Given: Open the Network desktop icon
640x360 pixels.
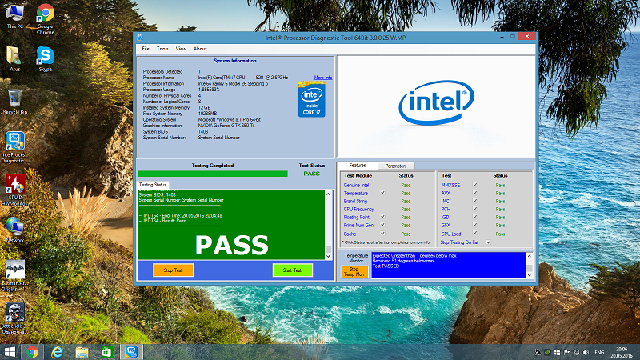Looking at the screenshot, I should 15,227.
